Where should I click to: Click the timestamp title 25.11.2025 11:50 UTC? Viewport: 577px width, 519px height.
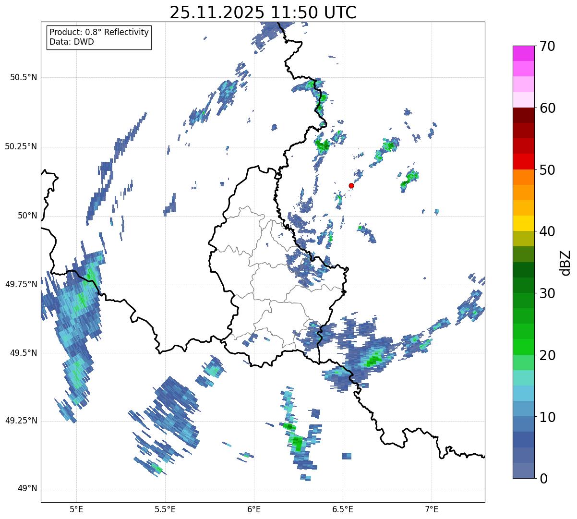(263, 12)
